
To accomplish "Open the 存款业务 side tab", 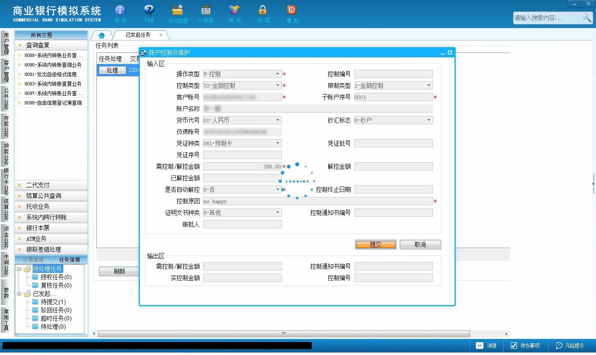I will pos(6,126).
